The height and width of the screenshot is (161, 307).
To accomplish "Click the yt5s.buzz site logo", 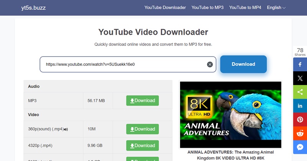I will tap(33, 8).
